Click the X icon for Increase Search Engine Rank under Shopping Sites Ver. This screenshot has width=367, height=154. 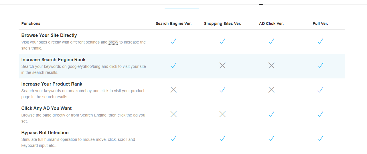(222, 66)
